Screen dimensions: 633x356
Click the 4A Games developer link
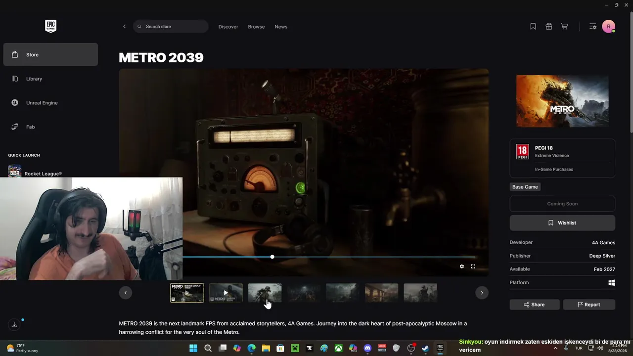(603, 243)
